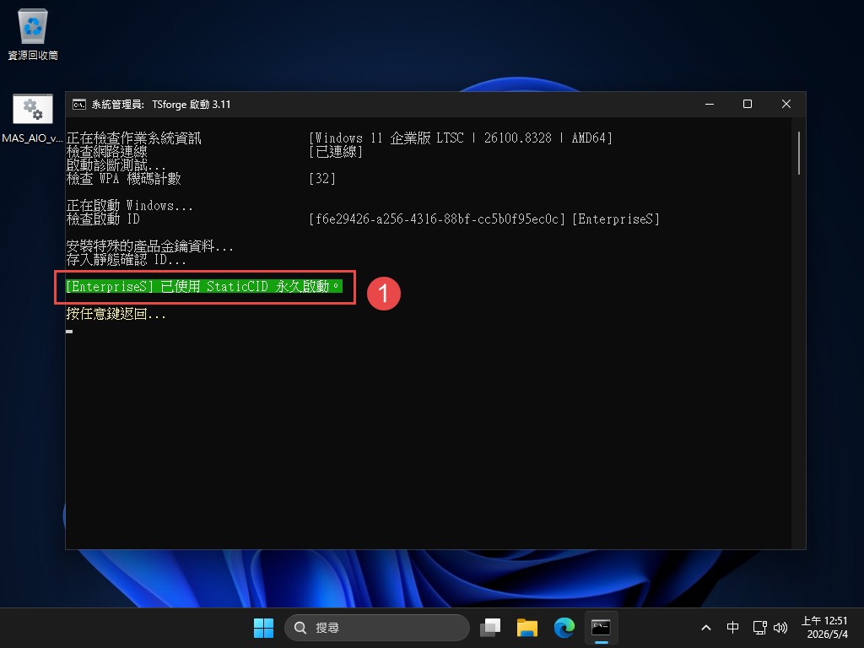Open network status in system tray

click(x=760, y=627)
